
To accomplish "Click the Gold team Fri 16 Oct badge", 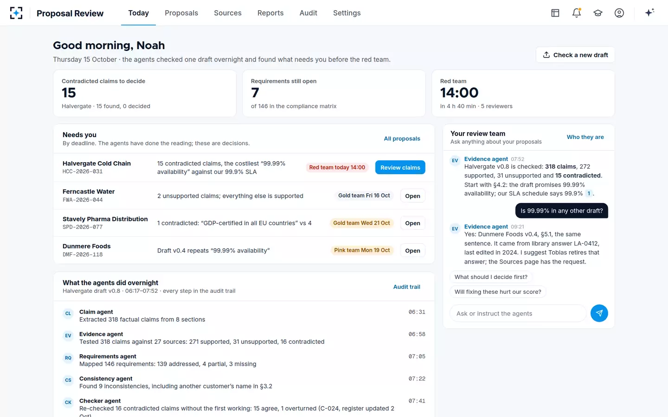I will (364, 196).
